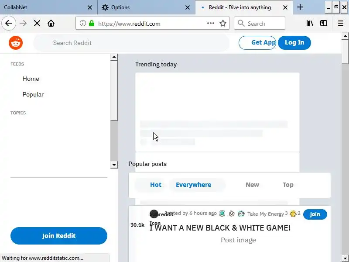Screen dimensions: 349x262
Task: Click the magnifier icon in browser search box
Action: coord(241,23)
